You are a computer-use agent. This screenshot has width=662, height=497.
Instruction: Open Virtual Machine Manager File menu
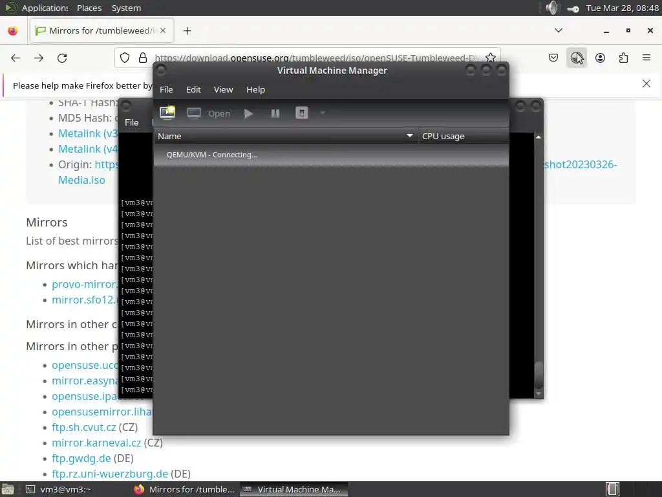[x=166, y=89]
